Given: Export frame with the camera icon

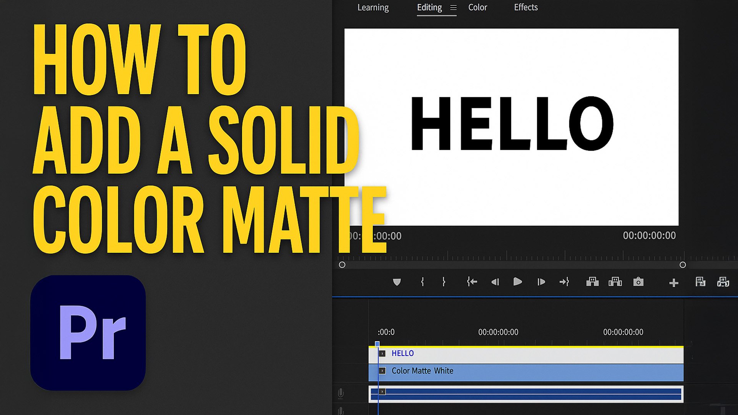Looking at the screenshot, I should click(x=638, y=282).
